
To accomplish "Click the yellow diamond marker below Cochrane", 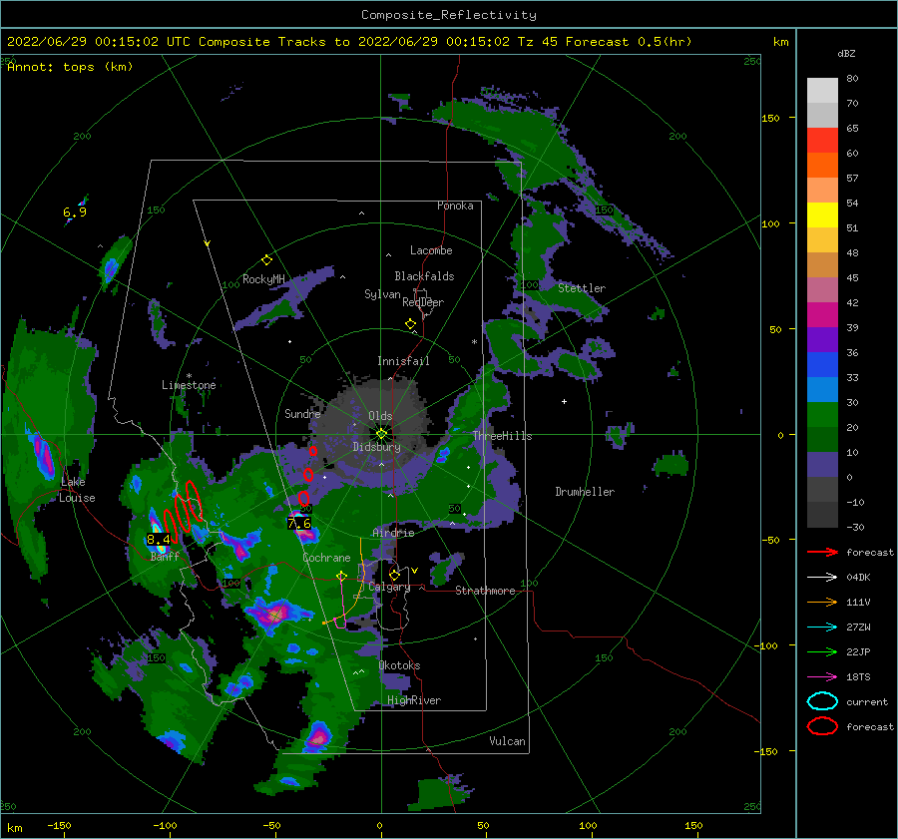I will click(341, 575).
